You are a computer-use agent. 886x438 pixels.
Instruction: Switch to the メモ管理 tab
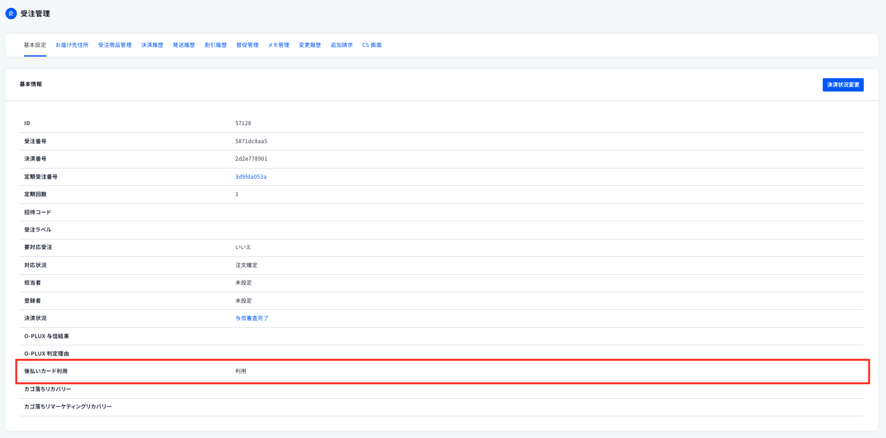click(x=279, y=45)
